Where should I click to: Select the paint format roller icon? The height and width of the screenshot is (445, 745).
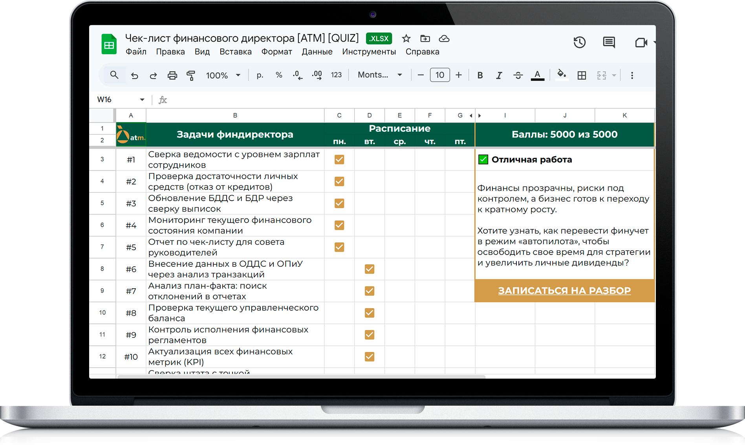(191, 75)
